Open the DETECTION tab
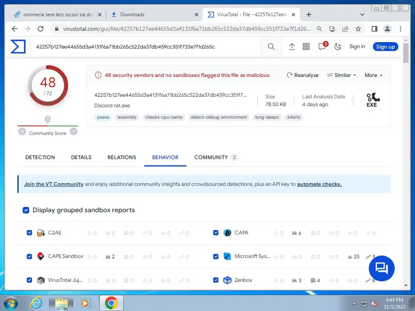This screenshot has width=415, height=311. click(40, 158)
